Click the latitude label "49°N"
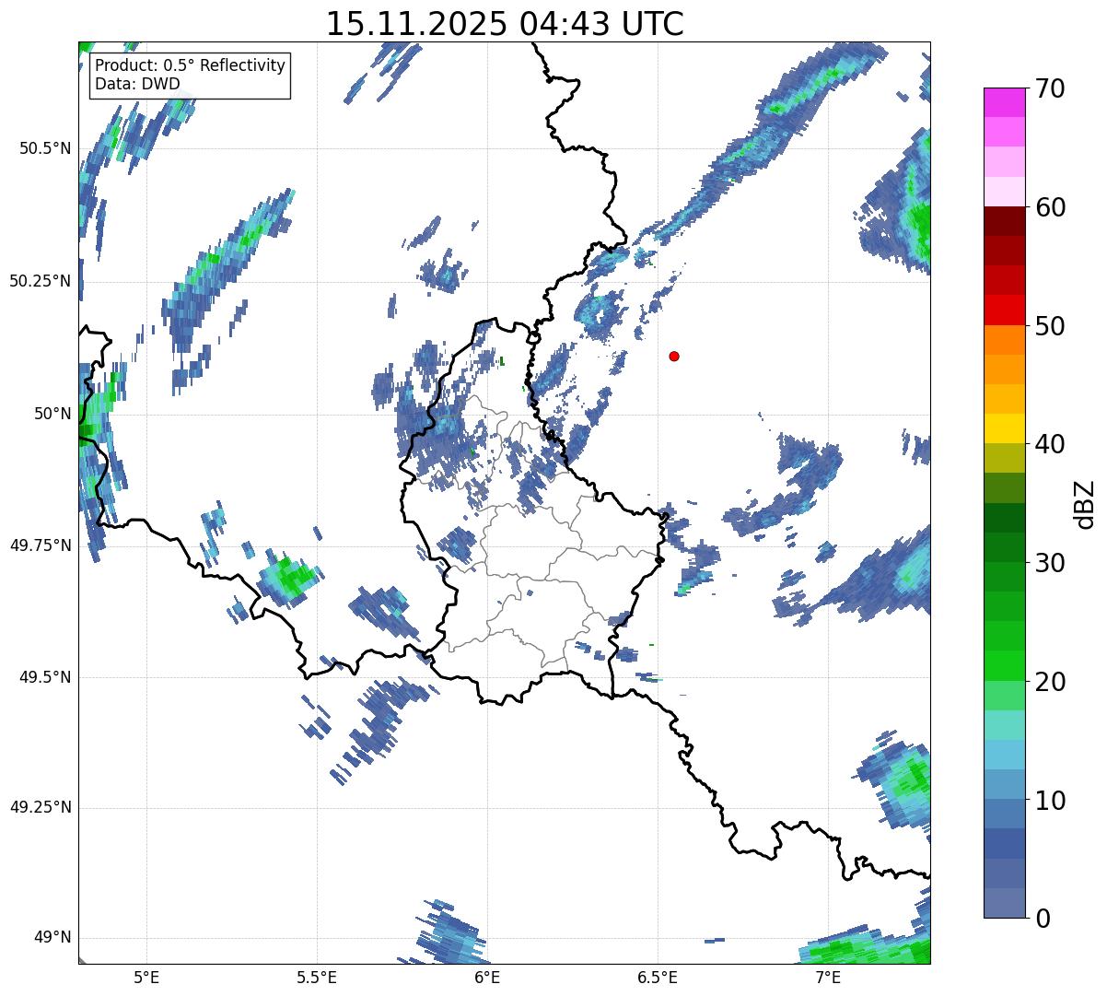 52,938
